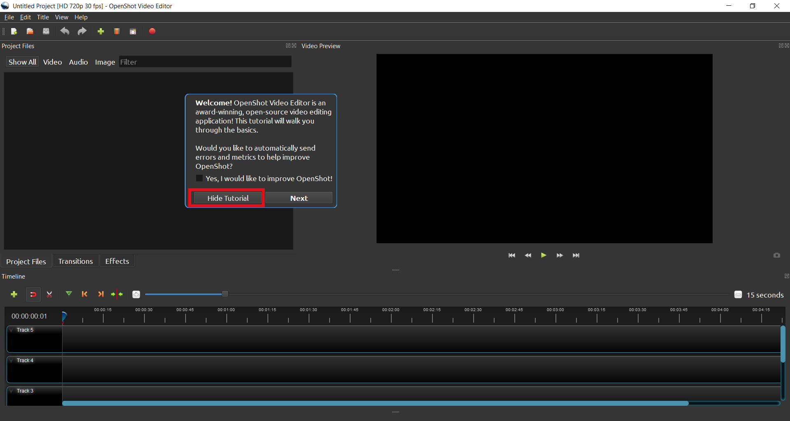Click the zoom in icon left of slider
Viewport: 790px width, 421px height.
pyautogui.click(x=136, y=294)
